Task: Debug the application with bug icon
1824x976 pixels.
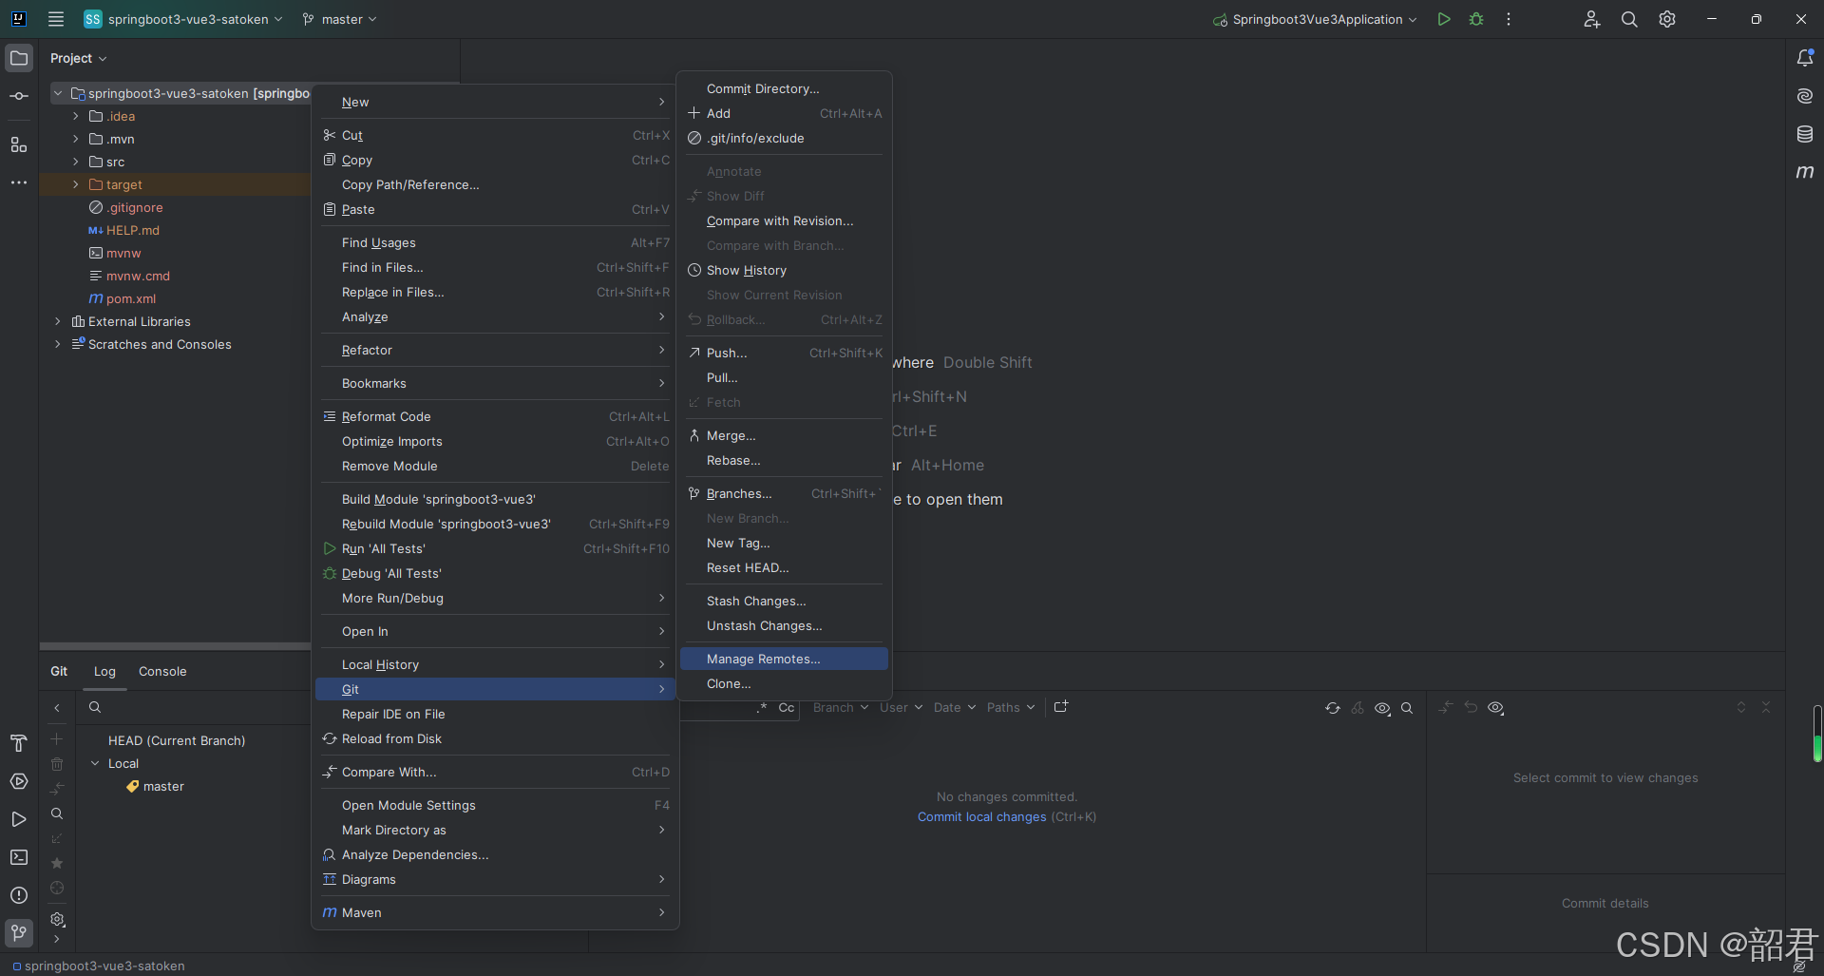Action: [x=1476, y=19]
